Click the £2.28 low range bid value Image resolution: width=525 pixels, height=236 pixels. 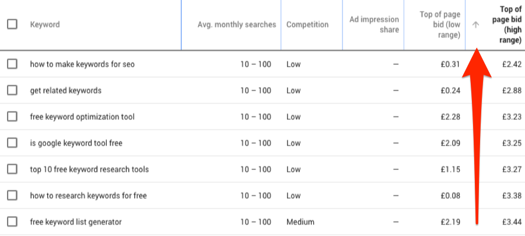coord(450,117)
